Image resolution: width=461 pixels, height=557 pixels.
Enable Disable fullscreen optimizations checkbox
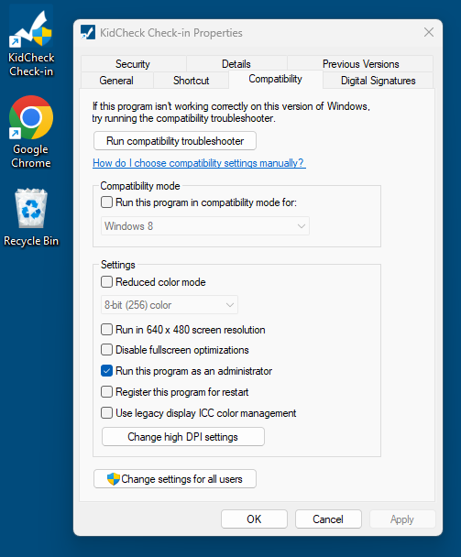[x=106, y=350]
